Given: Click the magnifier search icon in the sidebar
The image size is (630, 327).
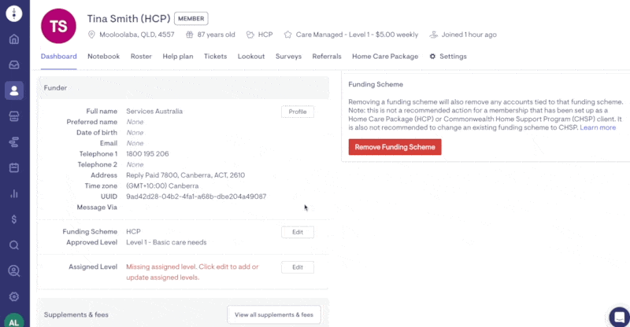Looking at the screenshot, I should (x=14, y=244).
